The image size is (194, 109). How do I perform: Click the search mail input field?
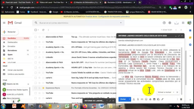coord(78,23)
